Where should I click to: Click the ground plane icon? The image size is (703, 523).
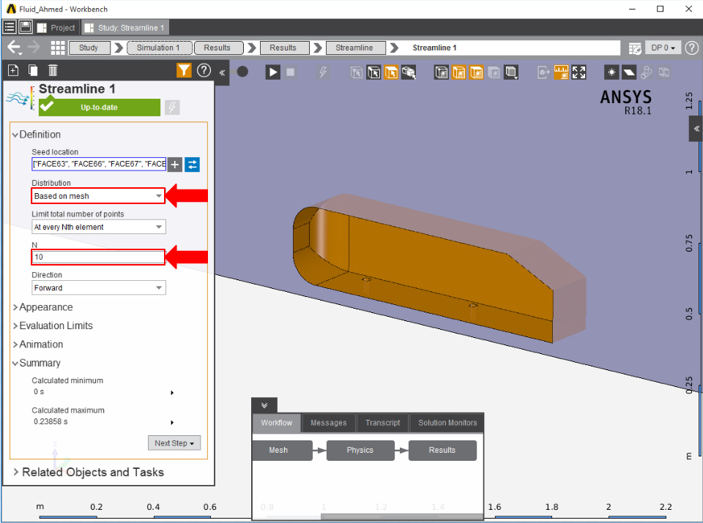(x=629, y=72)
